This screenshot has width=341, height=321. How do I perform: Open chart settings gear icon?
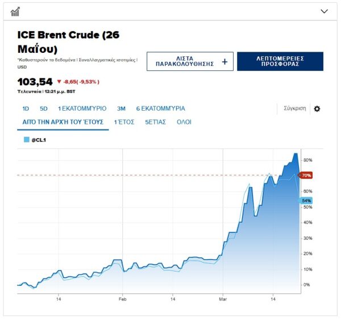tap(317, 109)
